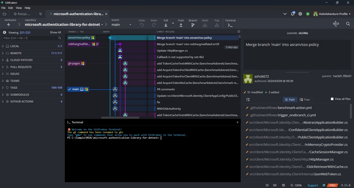Click ashok672 author avatar
Viewport: 354px width, 188px height.
(248, 79)
